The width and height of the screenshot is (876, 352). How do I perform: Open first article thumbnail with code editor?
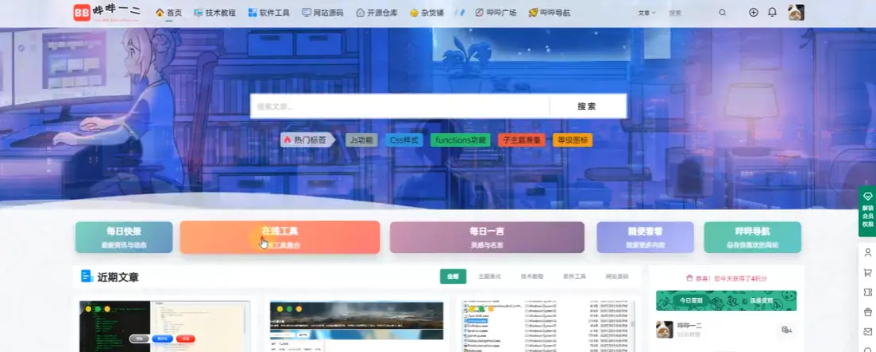(x=165, y=327)
